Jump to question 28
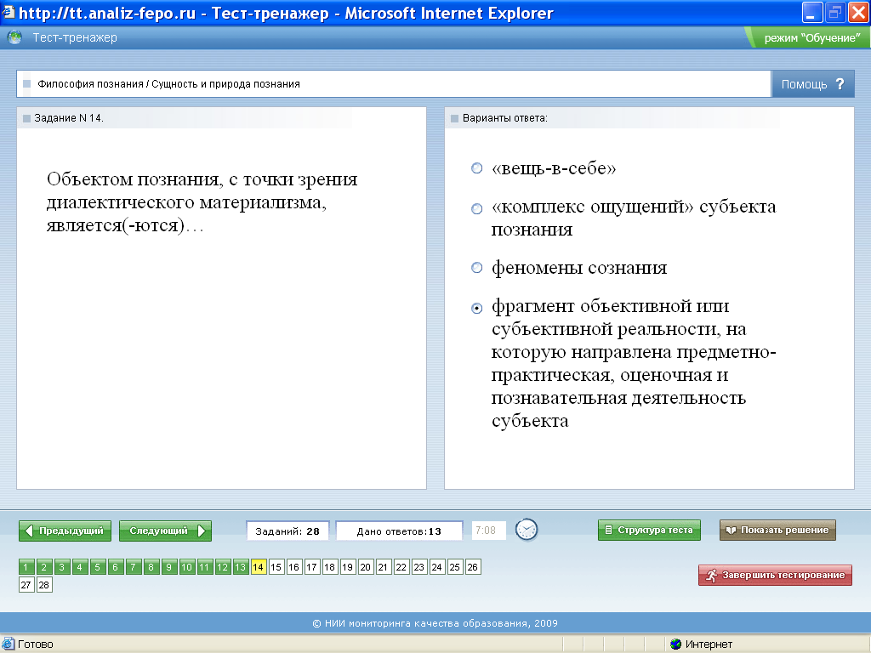871x653 pixels. (44, 585)
